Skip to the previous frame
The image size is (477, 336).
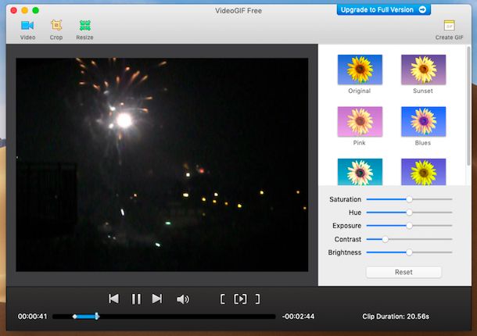coord(113,298)
